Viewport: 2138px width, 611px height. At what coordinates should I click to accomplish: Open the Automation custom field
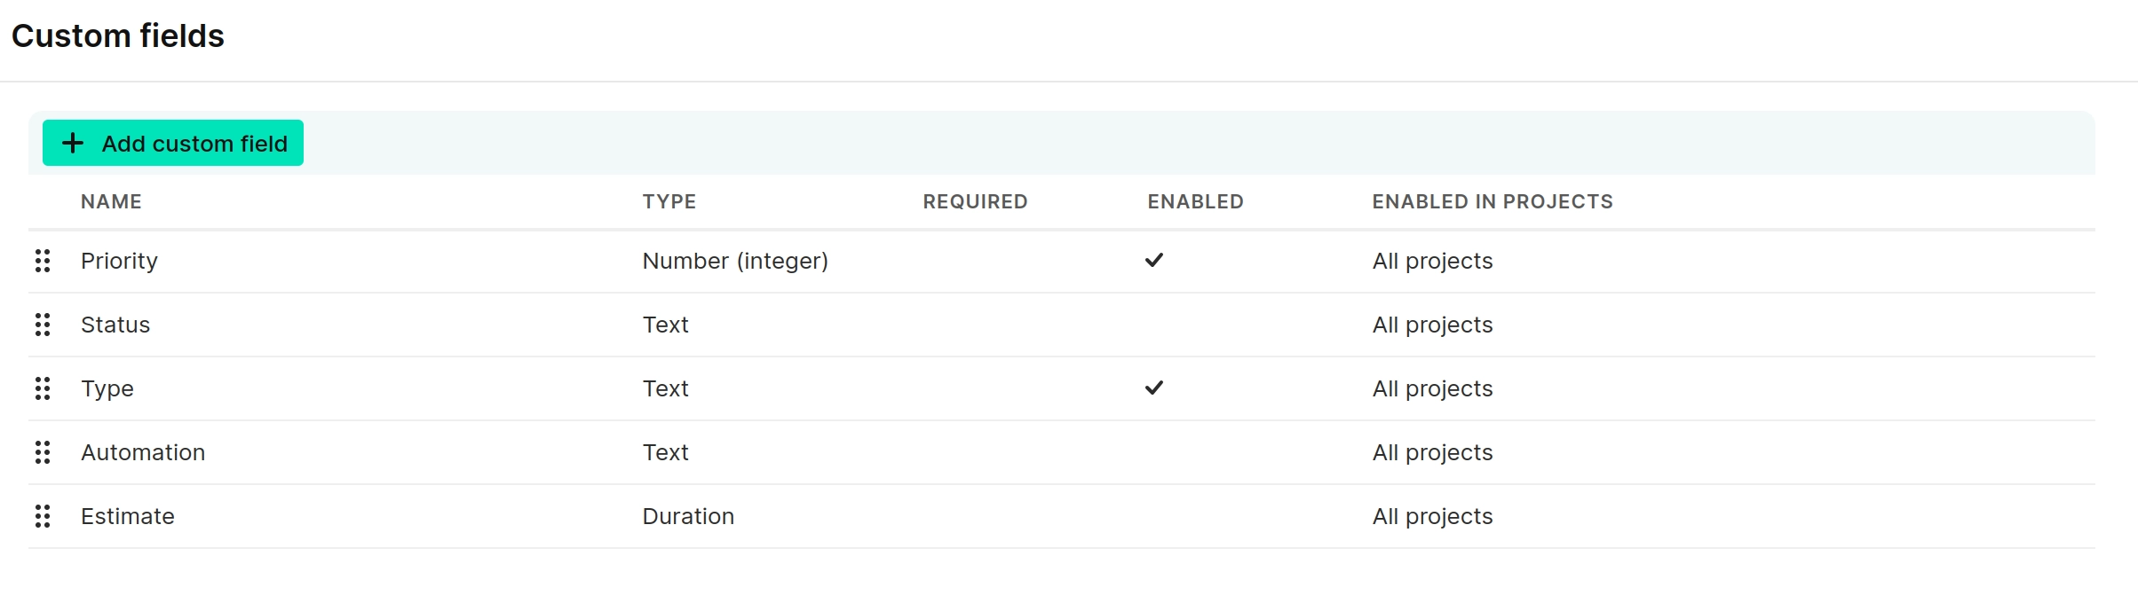pyautogui.click(x=143, y=452)
